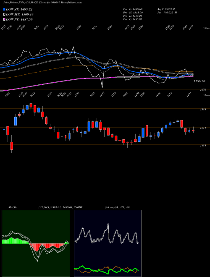This screenshot has width=210, height=277.
Task: Select the 'DOW ST: 1498.72' legend text
Action: pos(19,9)
